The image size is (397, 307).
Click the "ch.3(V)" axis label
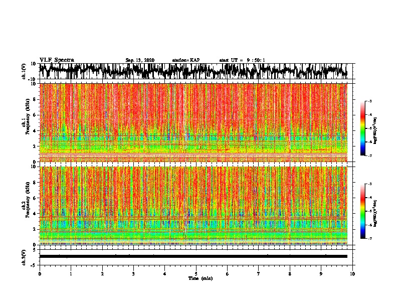click(24, 257)
